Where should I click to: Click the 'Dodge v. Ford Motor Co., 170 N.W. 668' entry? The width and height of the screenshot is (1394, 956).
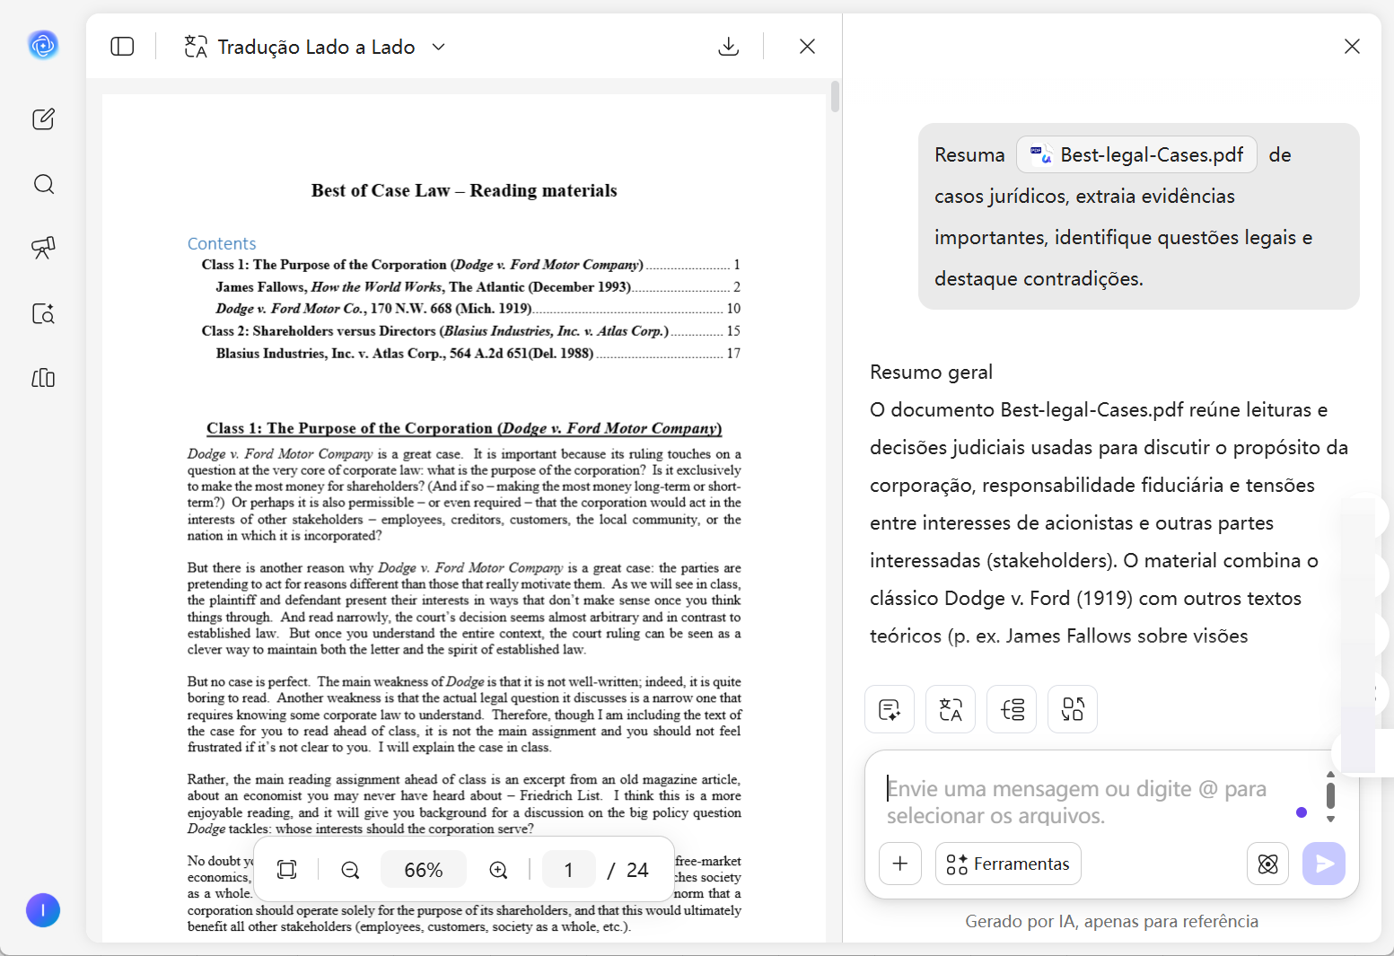(478, 309)
